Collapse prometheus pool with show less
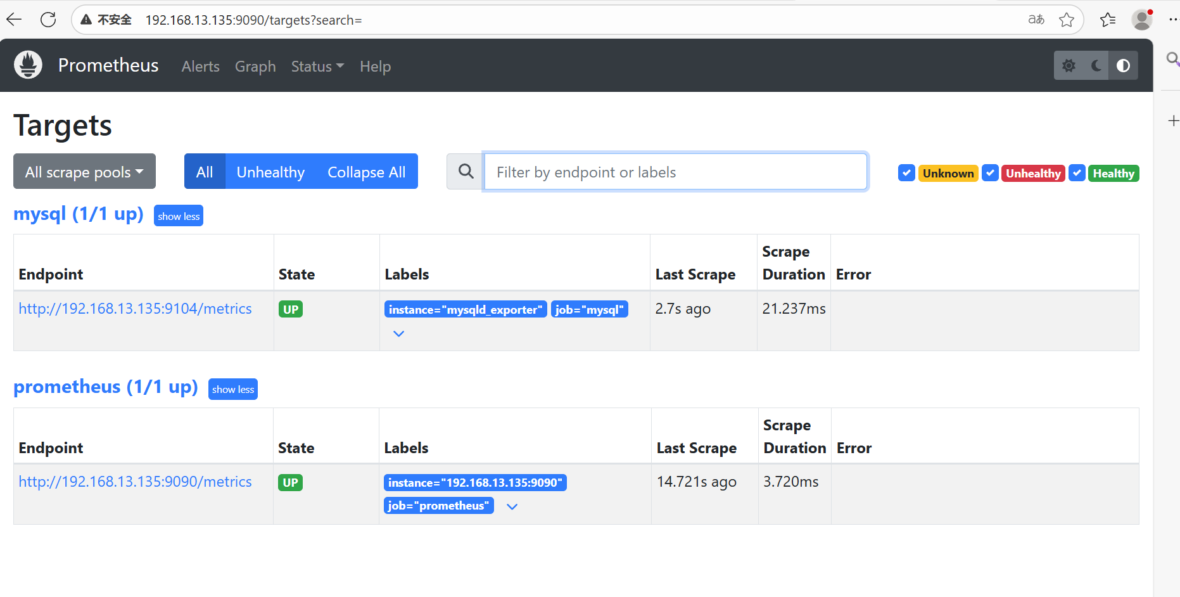The image size is (1180, 597). pyautogui.click(x=233, y=389)
